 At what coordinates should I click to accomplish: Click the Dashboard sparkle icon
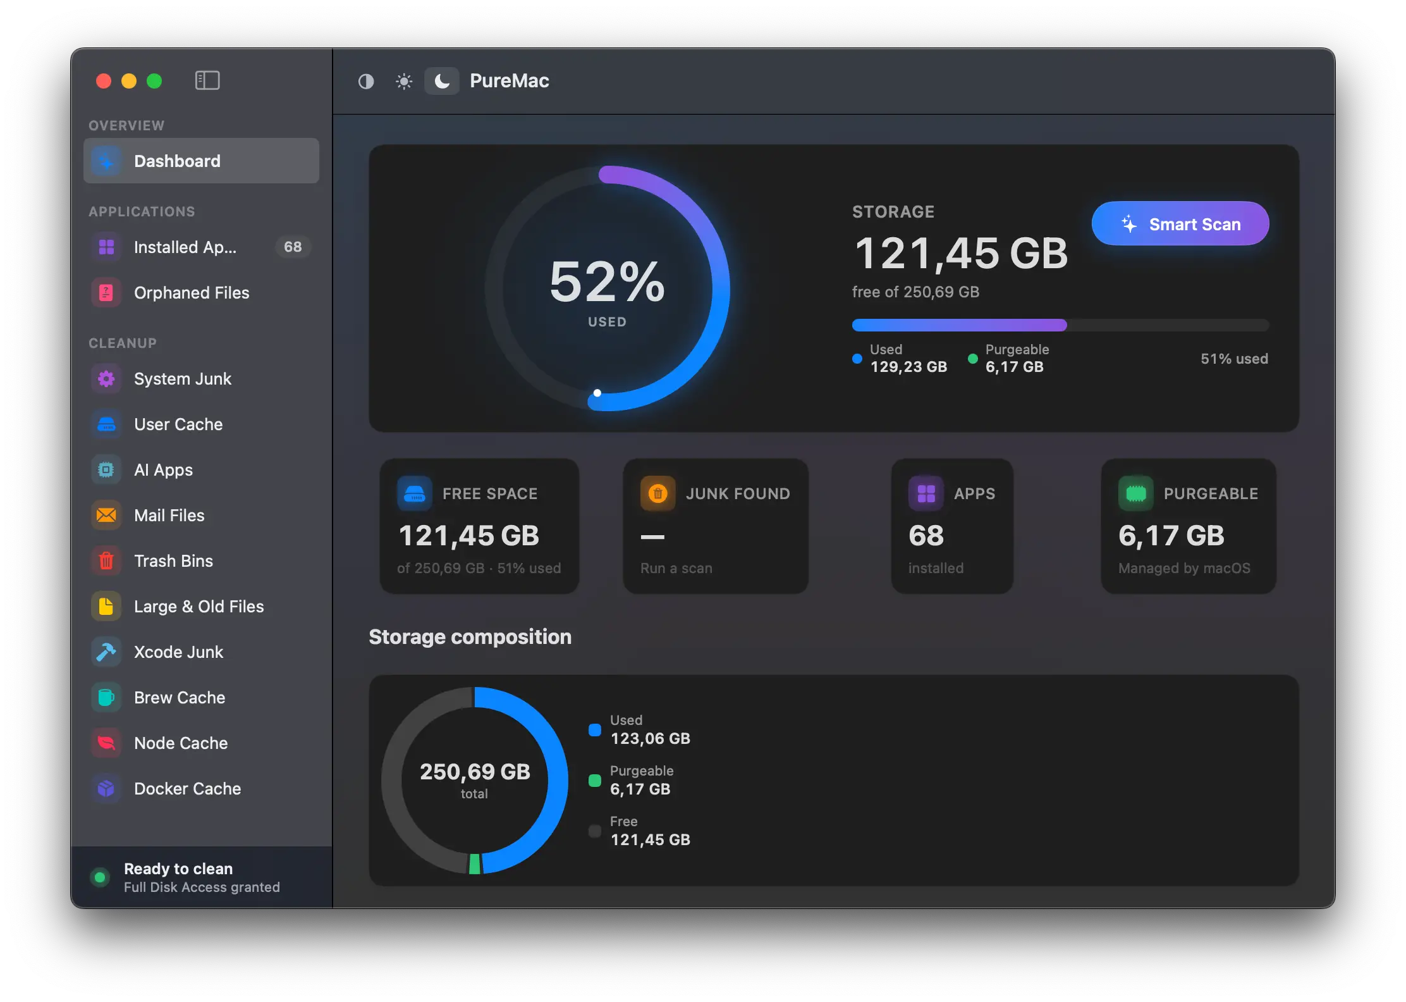pos(106,161)
